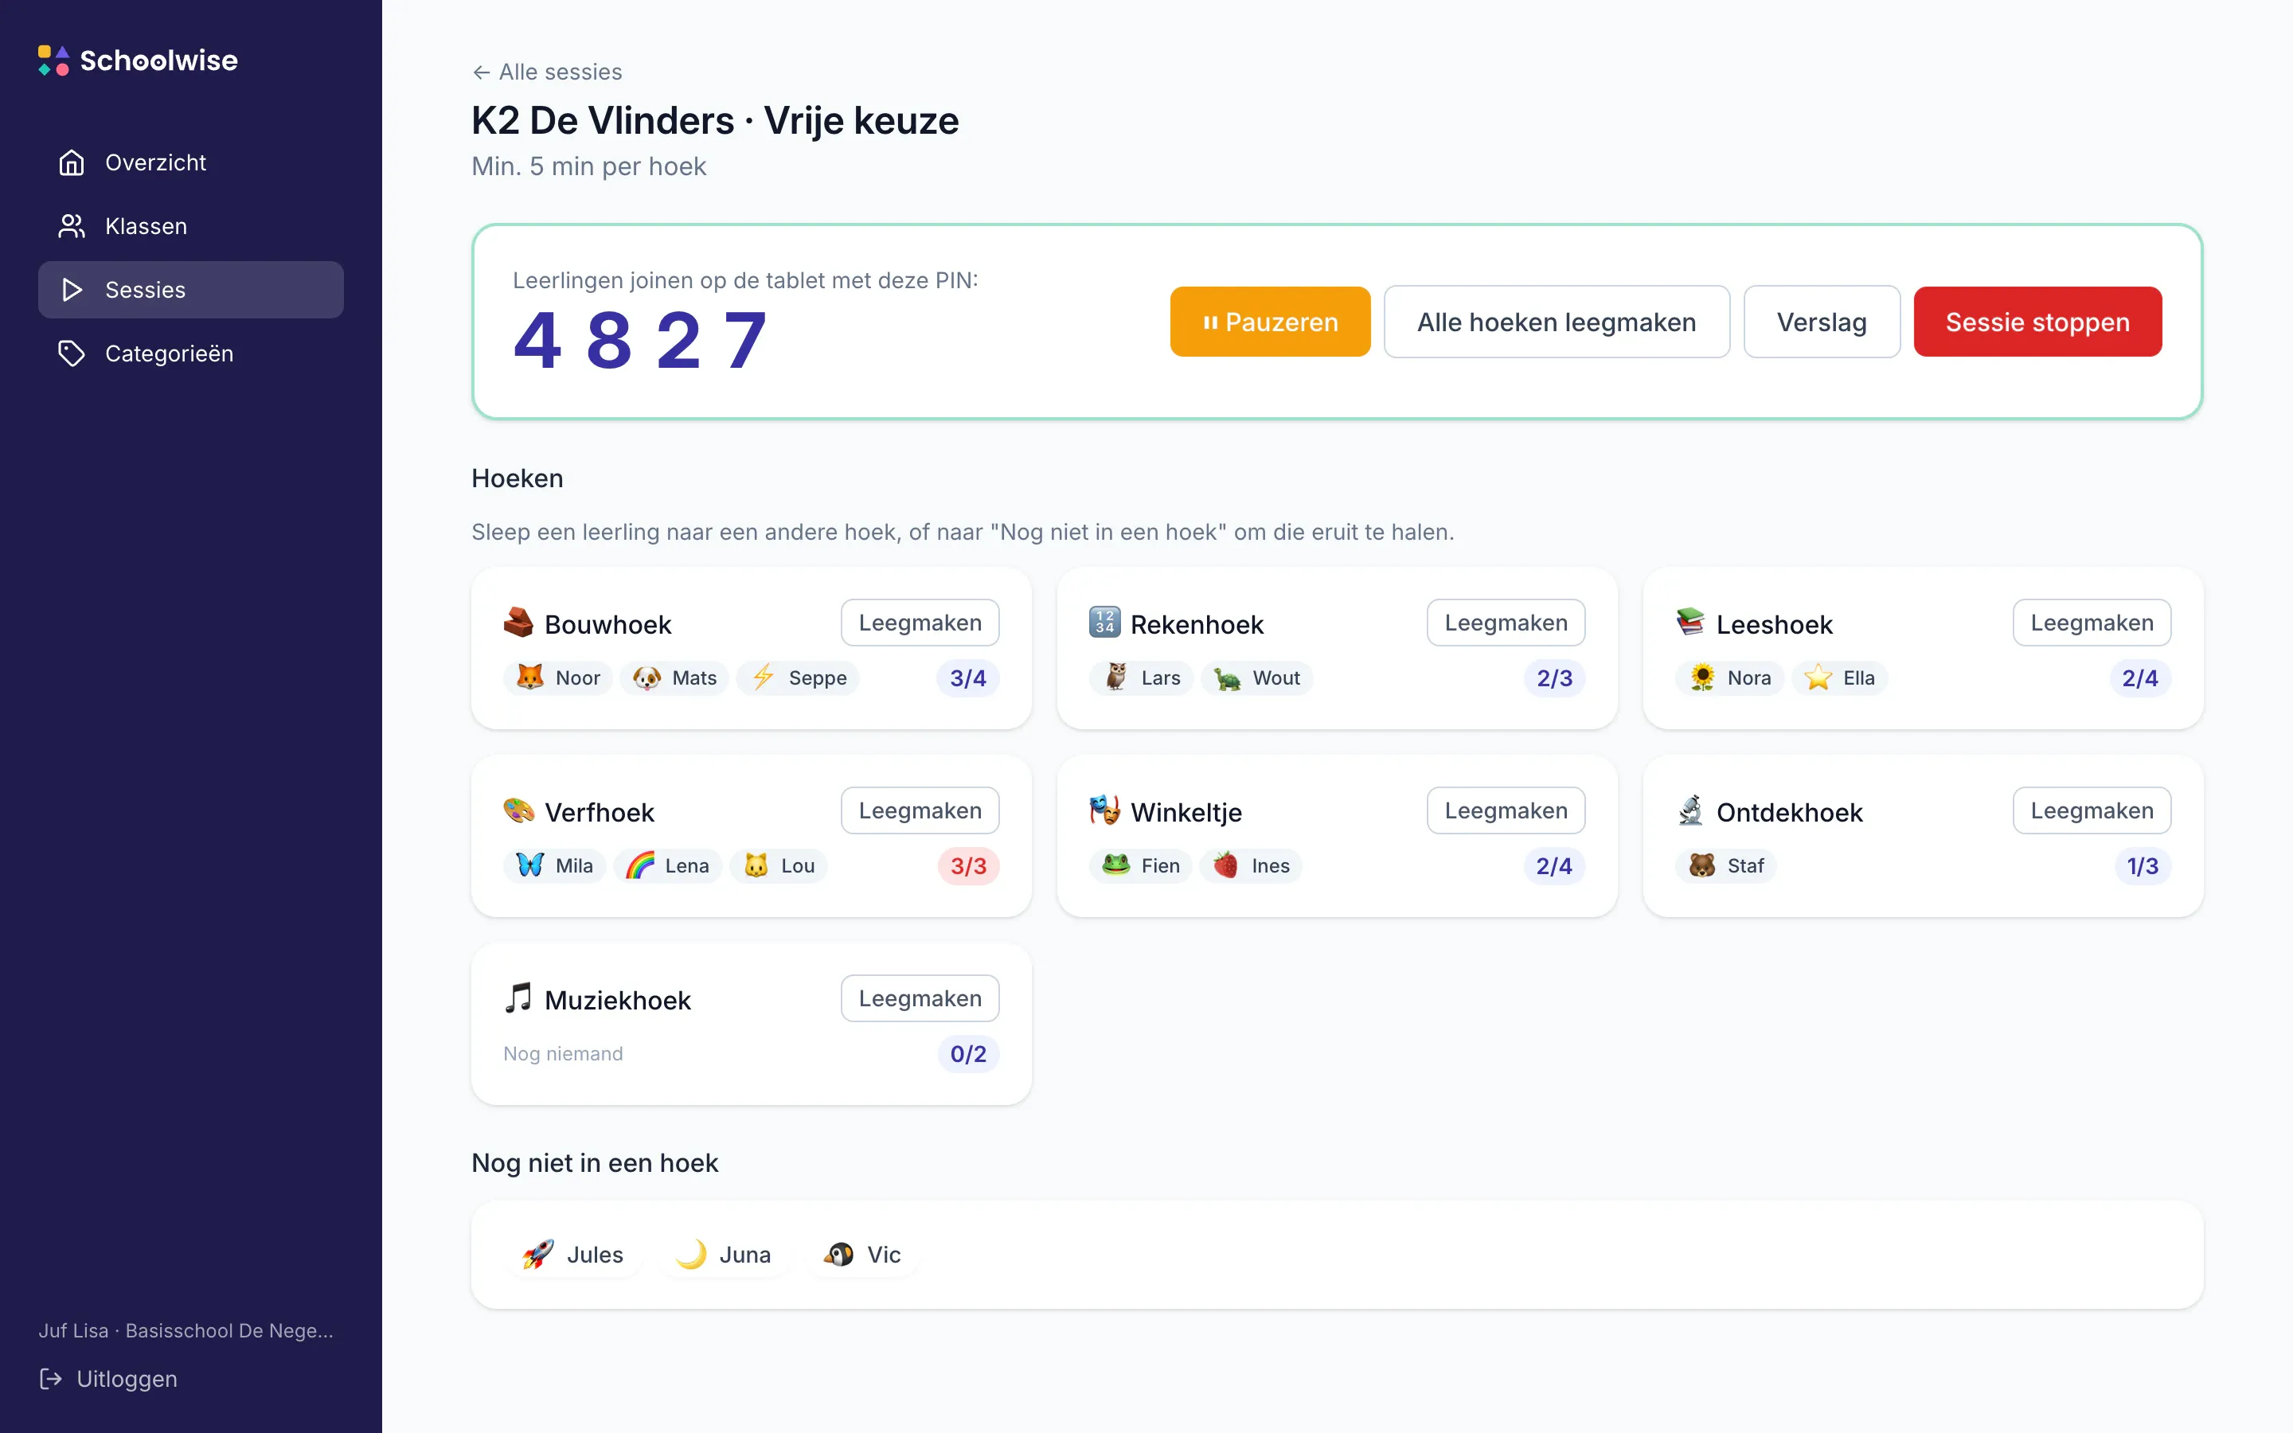Click the Schoolwise logo icon
The height and width of the screenshot is (1433, 2293).
[x=53, y=61]
